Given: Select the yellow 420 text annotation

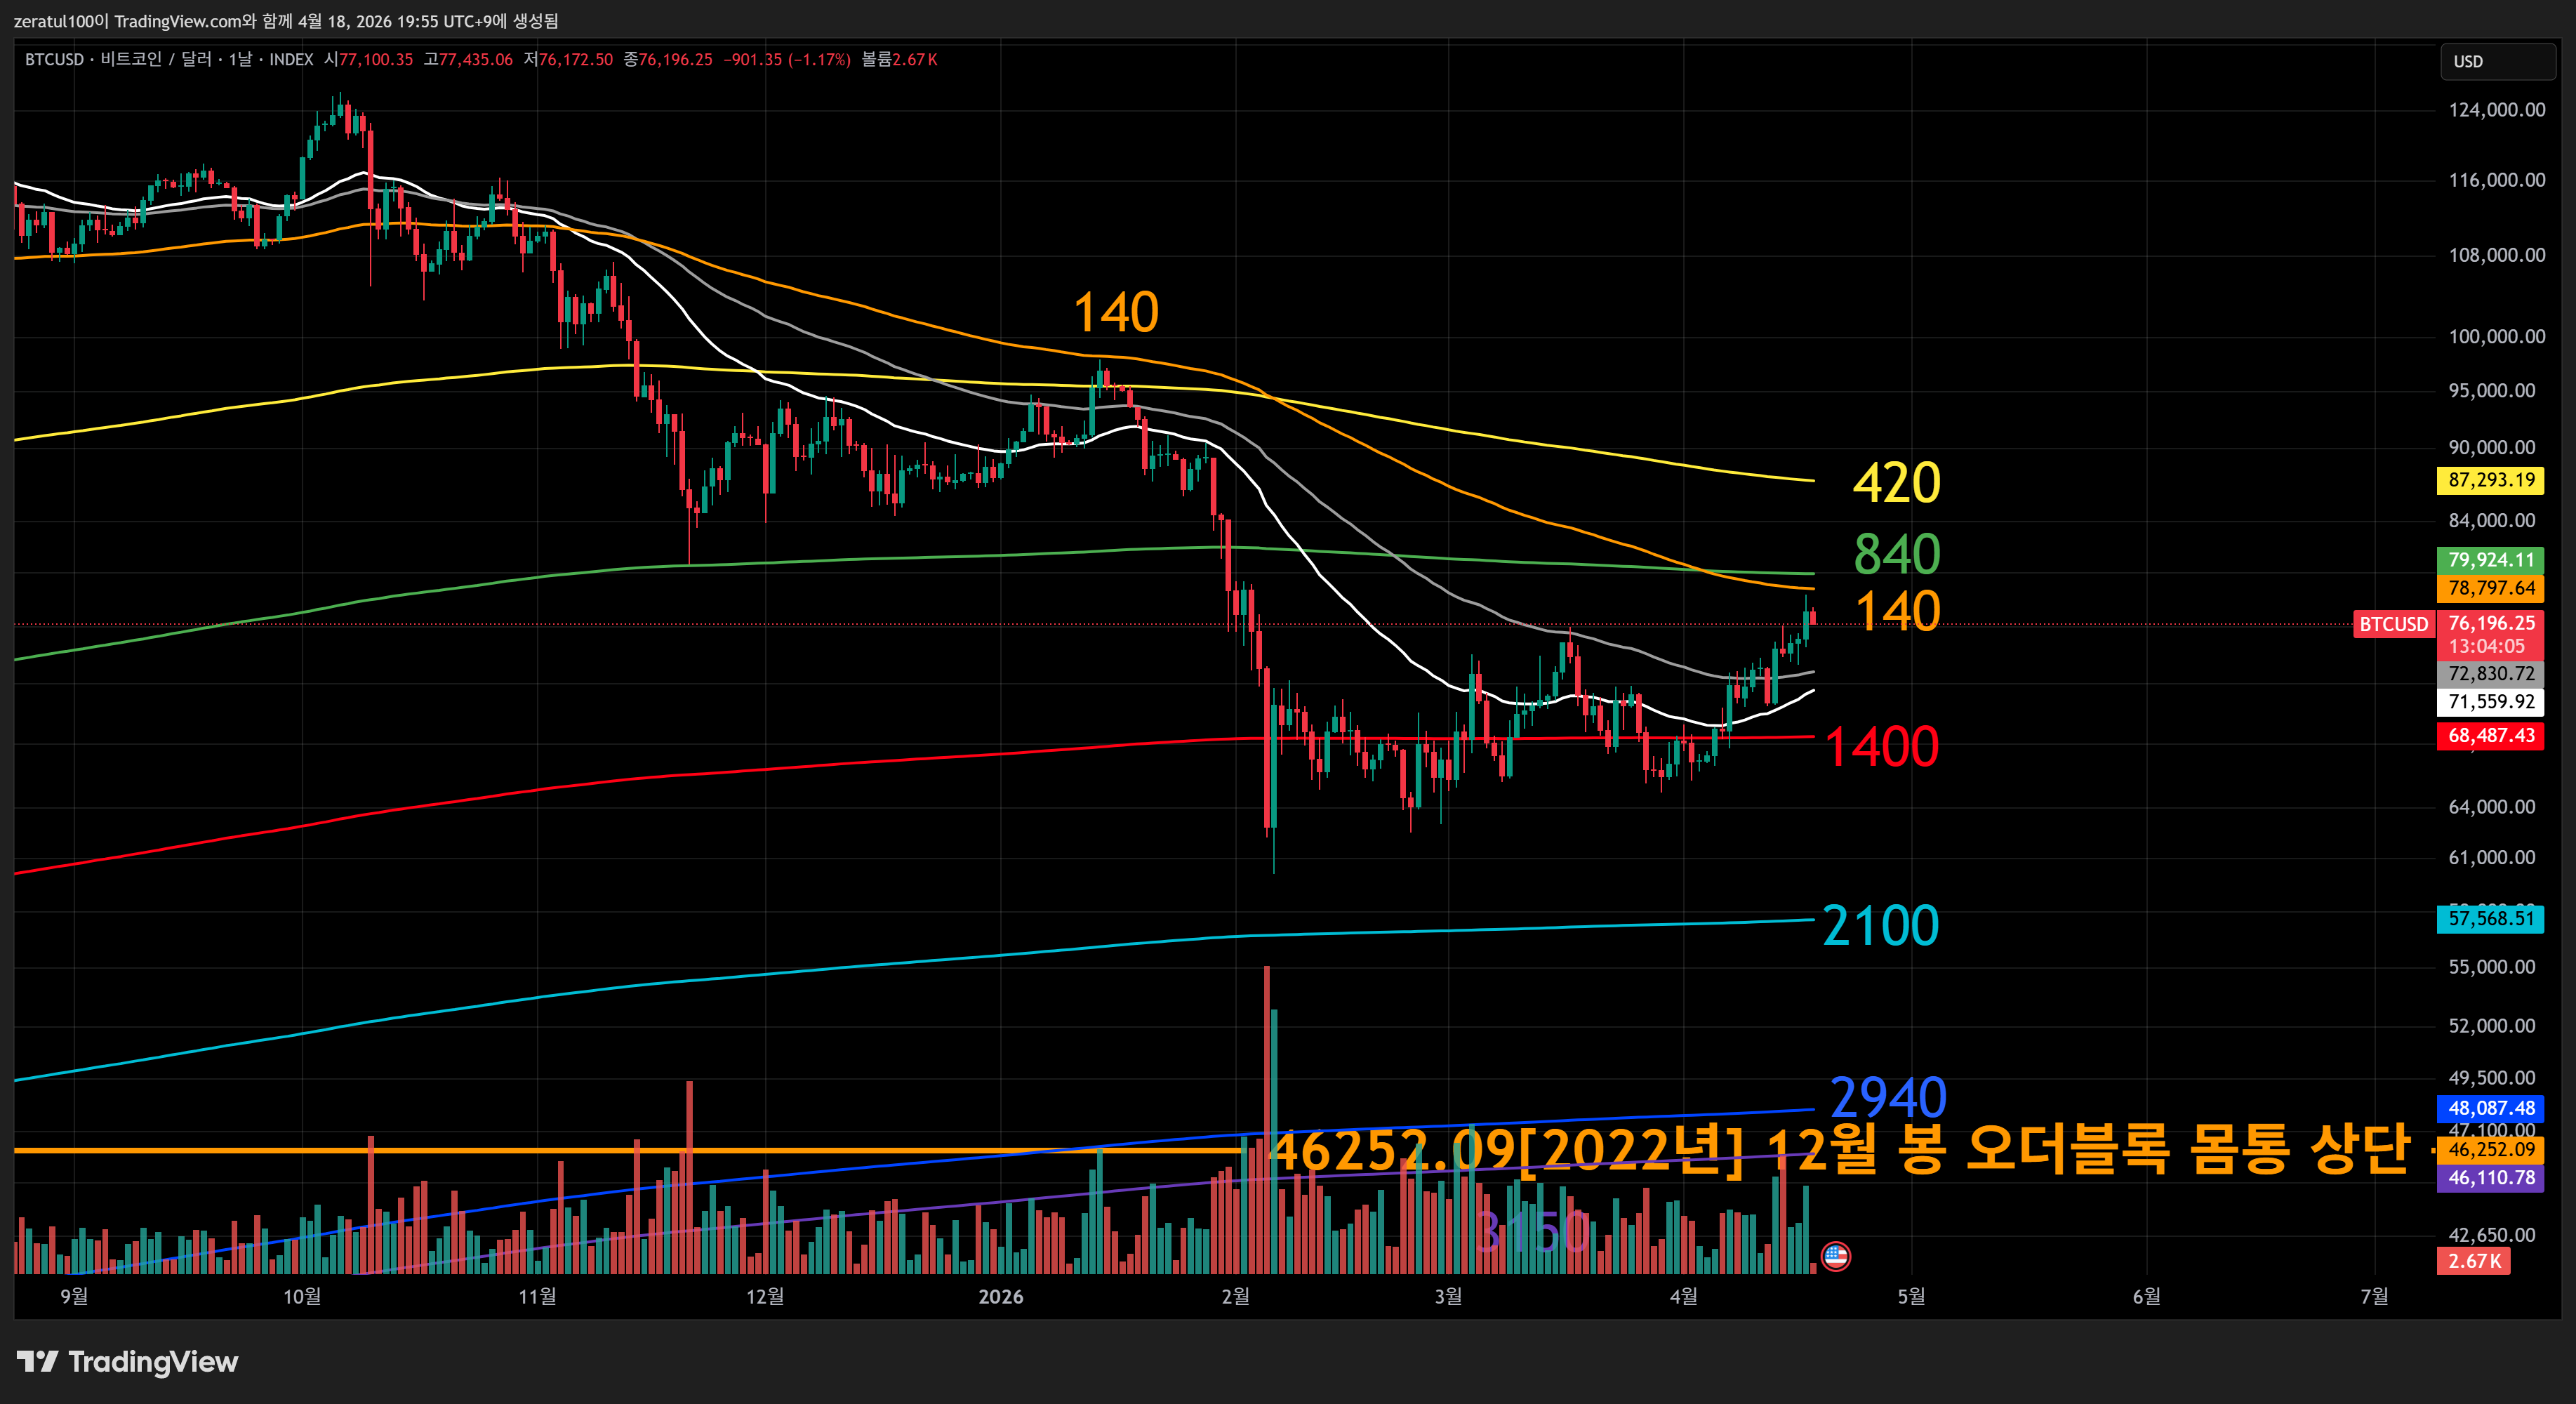Looking at the screenshot, I should 1896,483.
